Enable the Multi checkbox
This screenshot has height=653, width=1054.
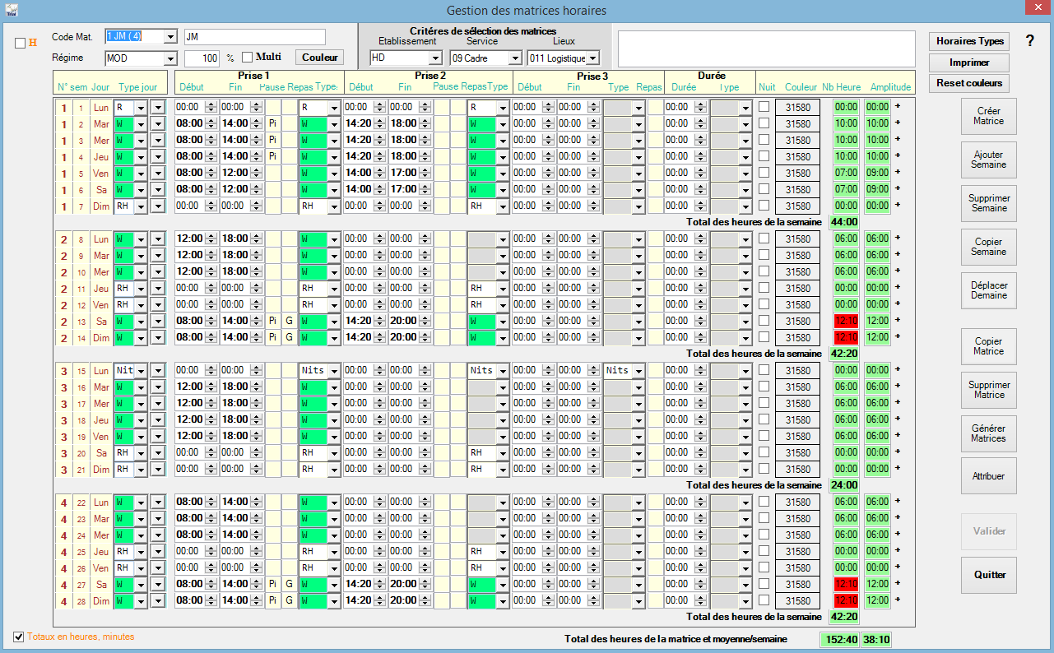pos(247,58)
